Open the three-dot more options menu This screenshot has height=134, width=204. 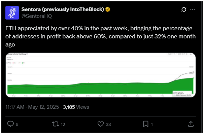pos(193,9)
